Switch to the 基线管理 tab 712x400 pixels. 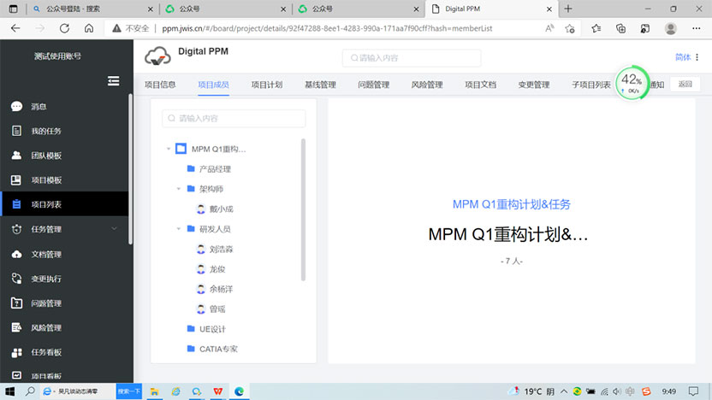point(320,85)
